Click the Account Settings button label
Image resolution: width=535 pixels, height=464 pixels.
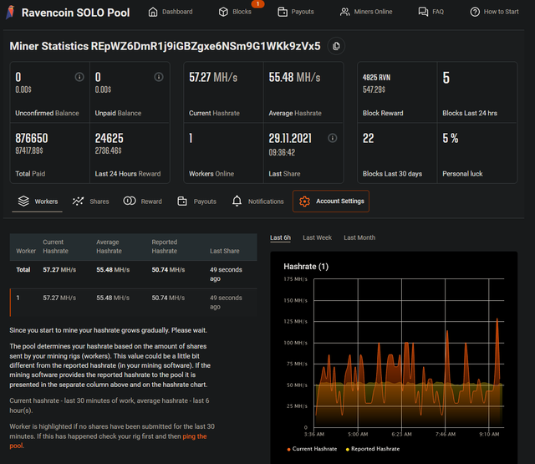(340, 201)
